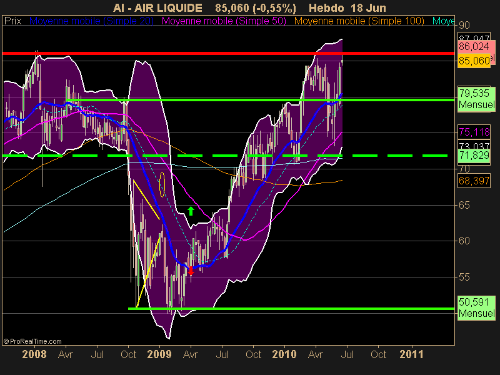Click the 60 price axis label
Viewport: 500px width, 375px height.
point(464,241)
